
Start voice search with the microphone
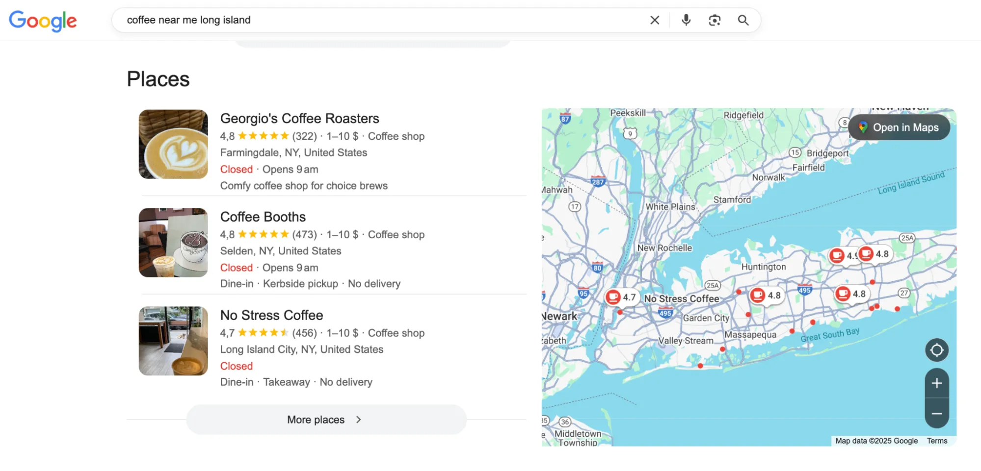click(x=686, y=20)
